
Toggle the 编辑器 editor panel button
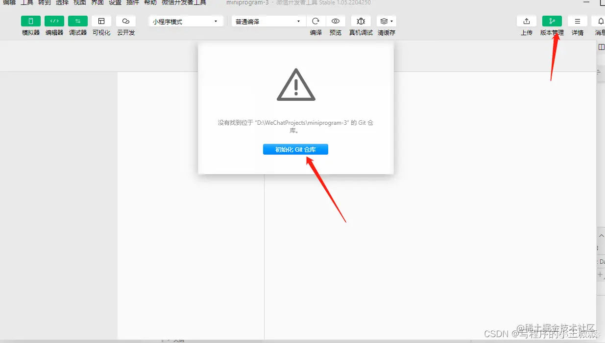(x=54, y=21)
